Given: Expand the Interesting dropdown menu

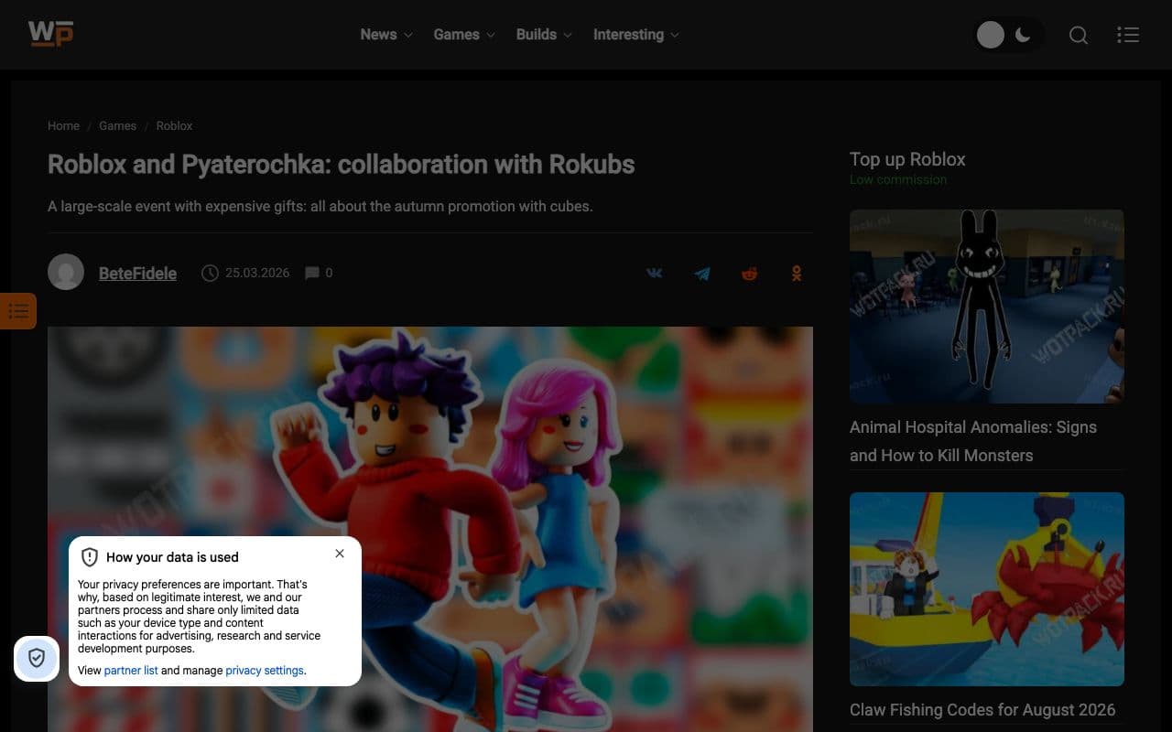Looking at the screenshot, I should [x=636, y=35].
